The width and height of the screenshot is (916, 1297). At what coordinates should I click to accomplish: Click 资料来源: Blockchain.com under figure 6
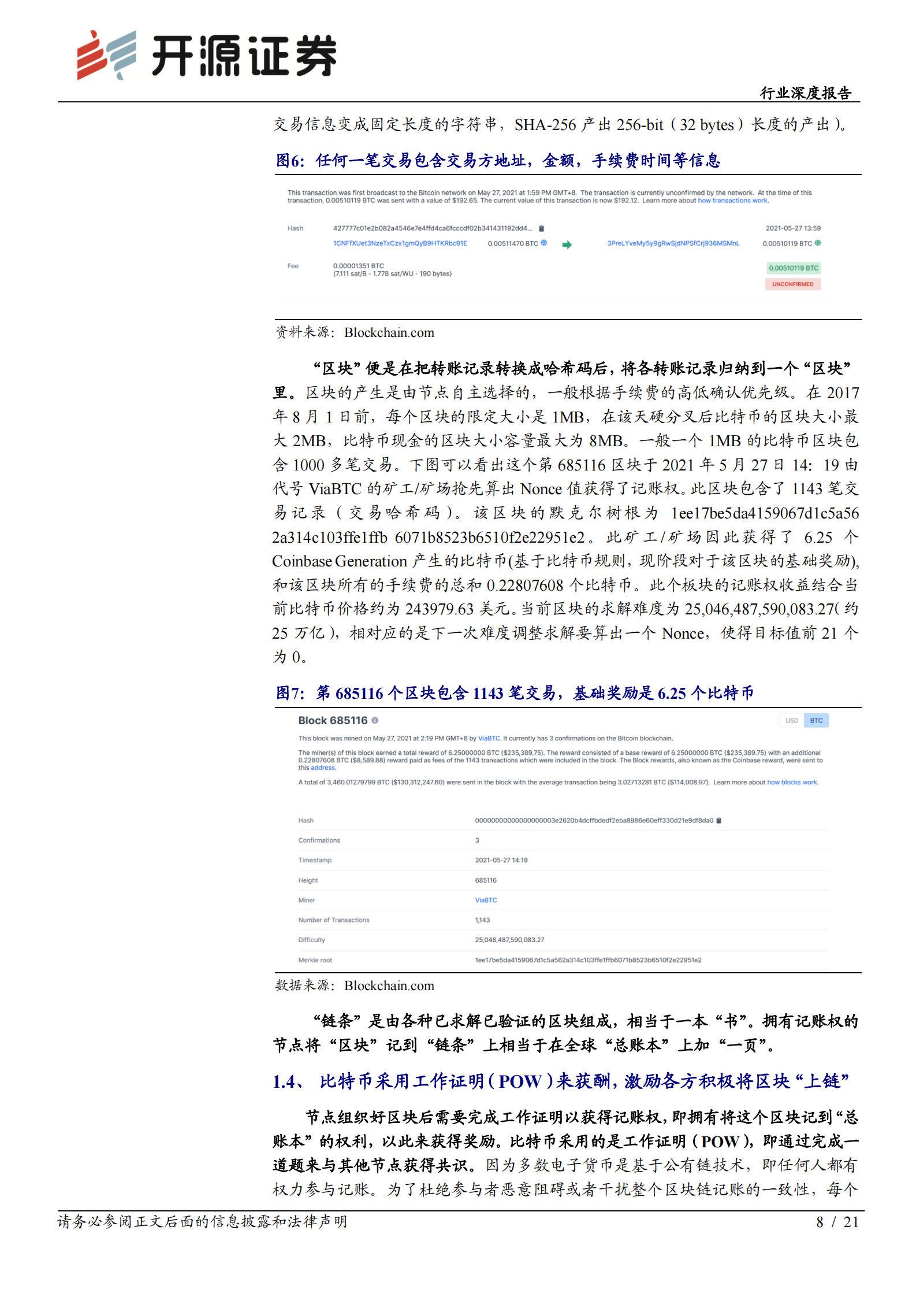point(355,332)
